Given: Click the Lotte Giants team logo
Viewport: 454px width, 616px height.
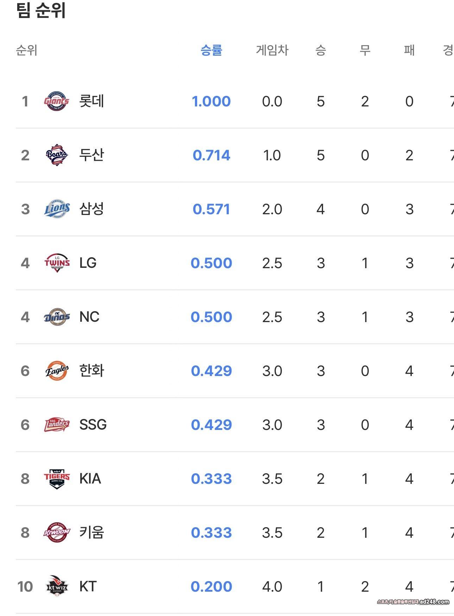Looking at the screenshot, I should click(57, 101).
